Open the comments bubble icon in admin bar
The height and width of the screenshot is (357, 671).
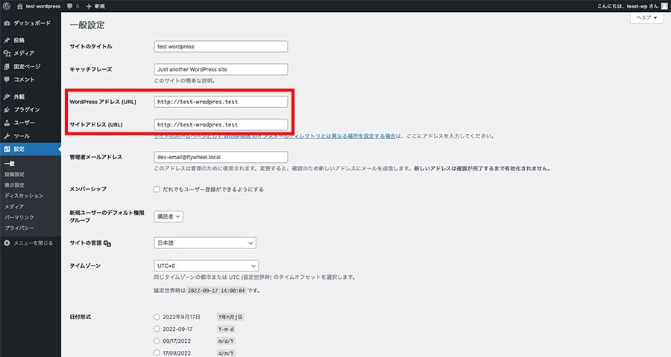pos(70,6)
